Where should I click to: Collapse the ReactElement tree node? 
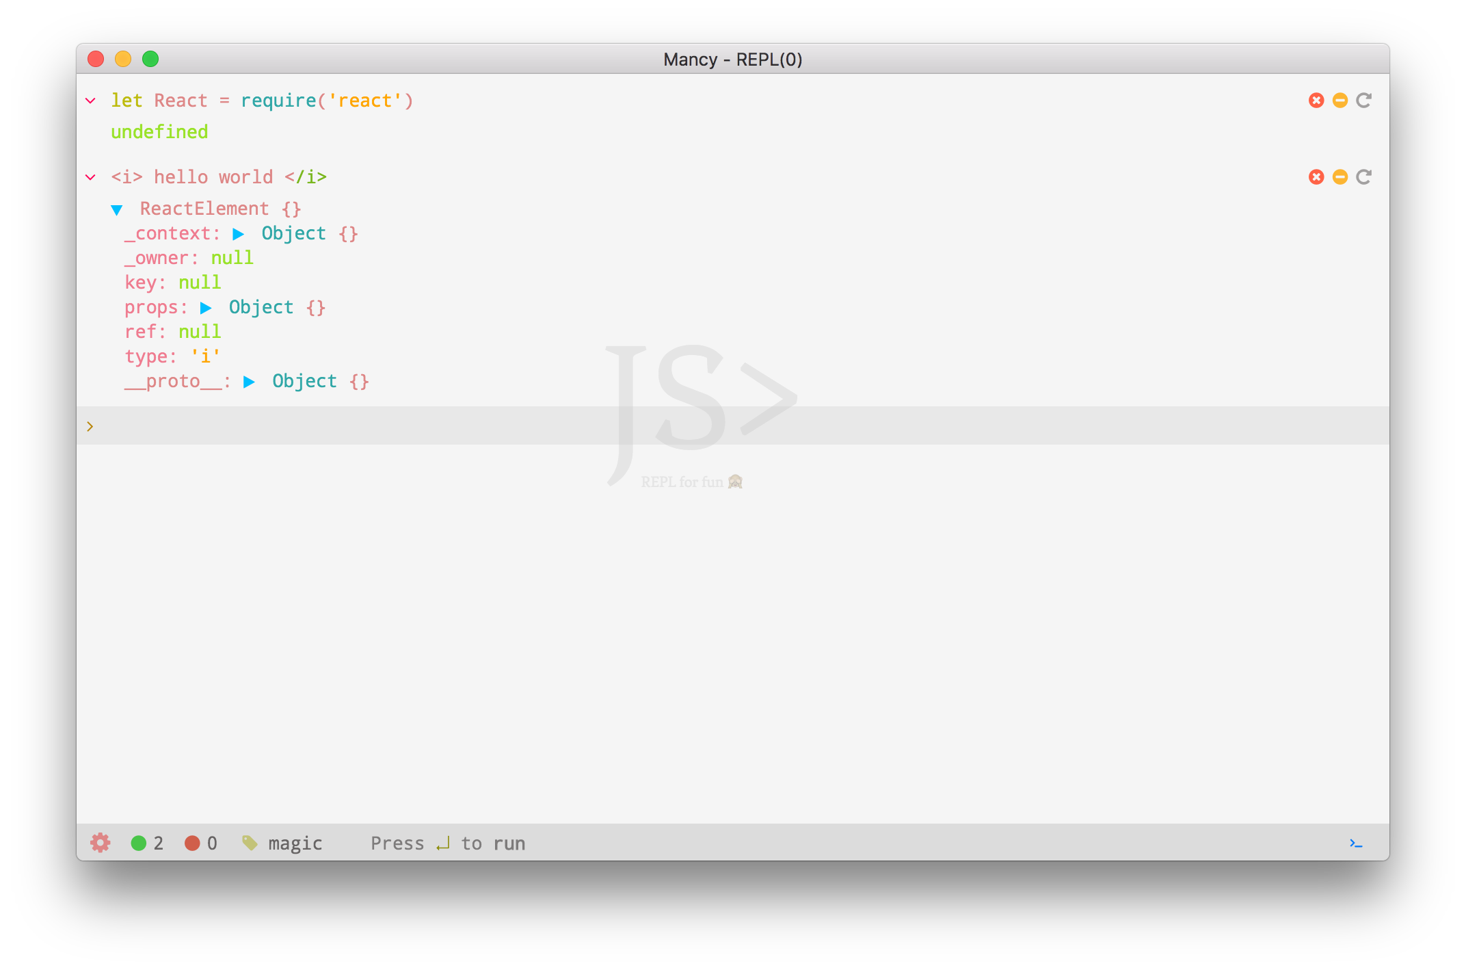[x=117, y=209]
